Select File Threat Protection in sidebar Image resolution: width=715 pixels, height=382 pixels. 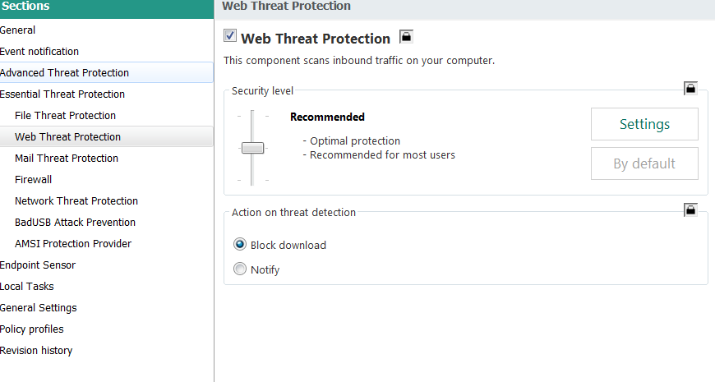click(x=65, y=116)
